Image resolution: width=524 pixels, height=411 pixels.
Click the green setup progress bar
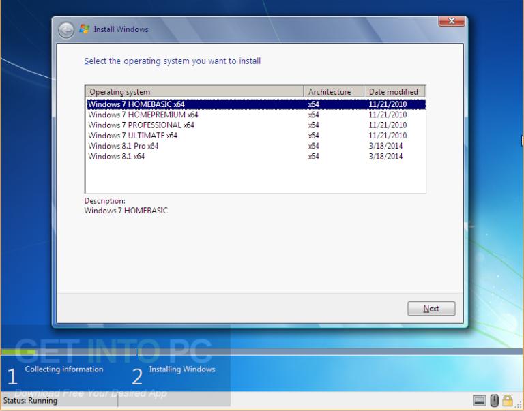(18, 352)
